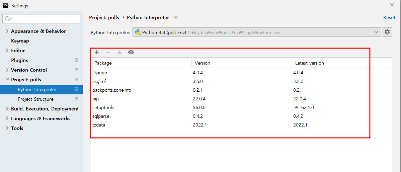Click project-level icon beside Python Interpreter item
Viewport: 401px width, 172px height.
[x=76, y=89]
